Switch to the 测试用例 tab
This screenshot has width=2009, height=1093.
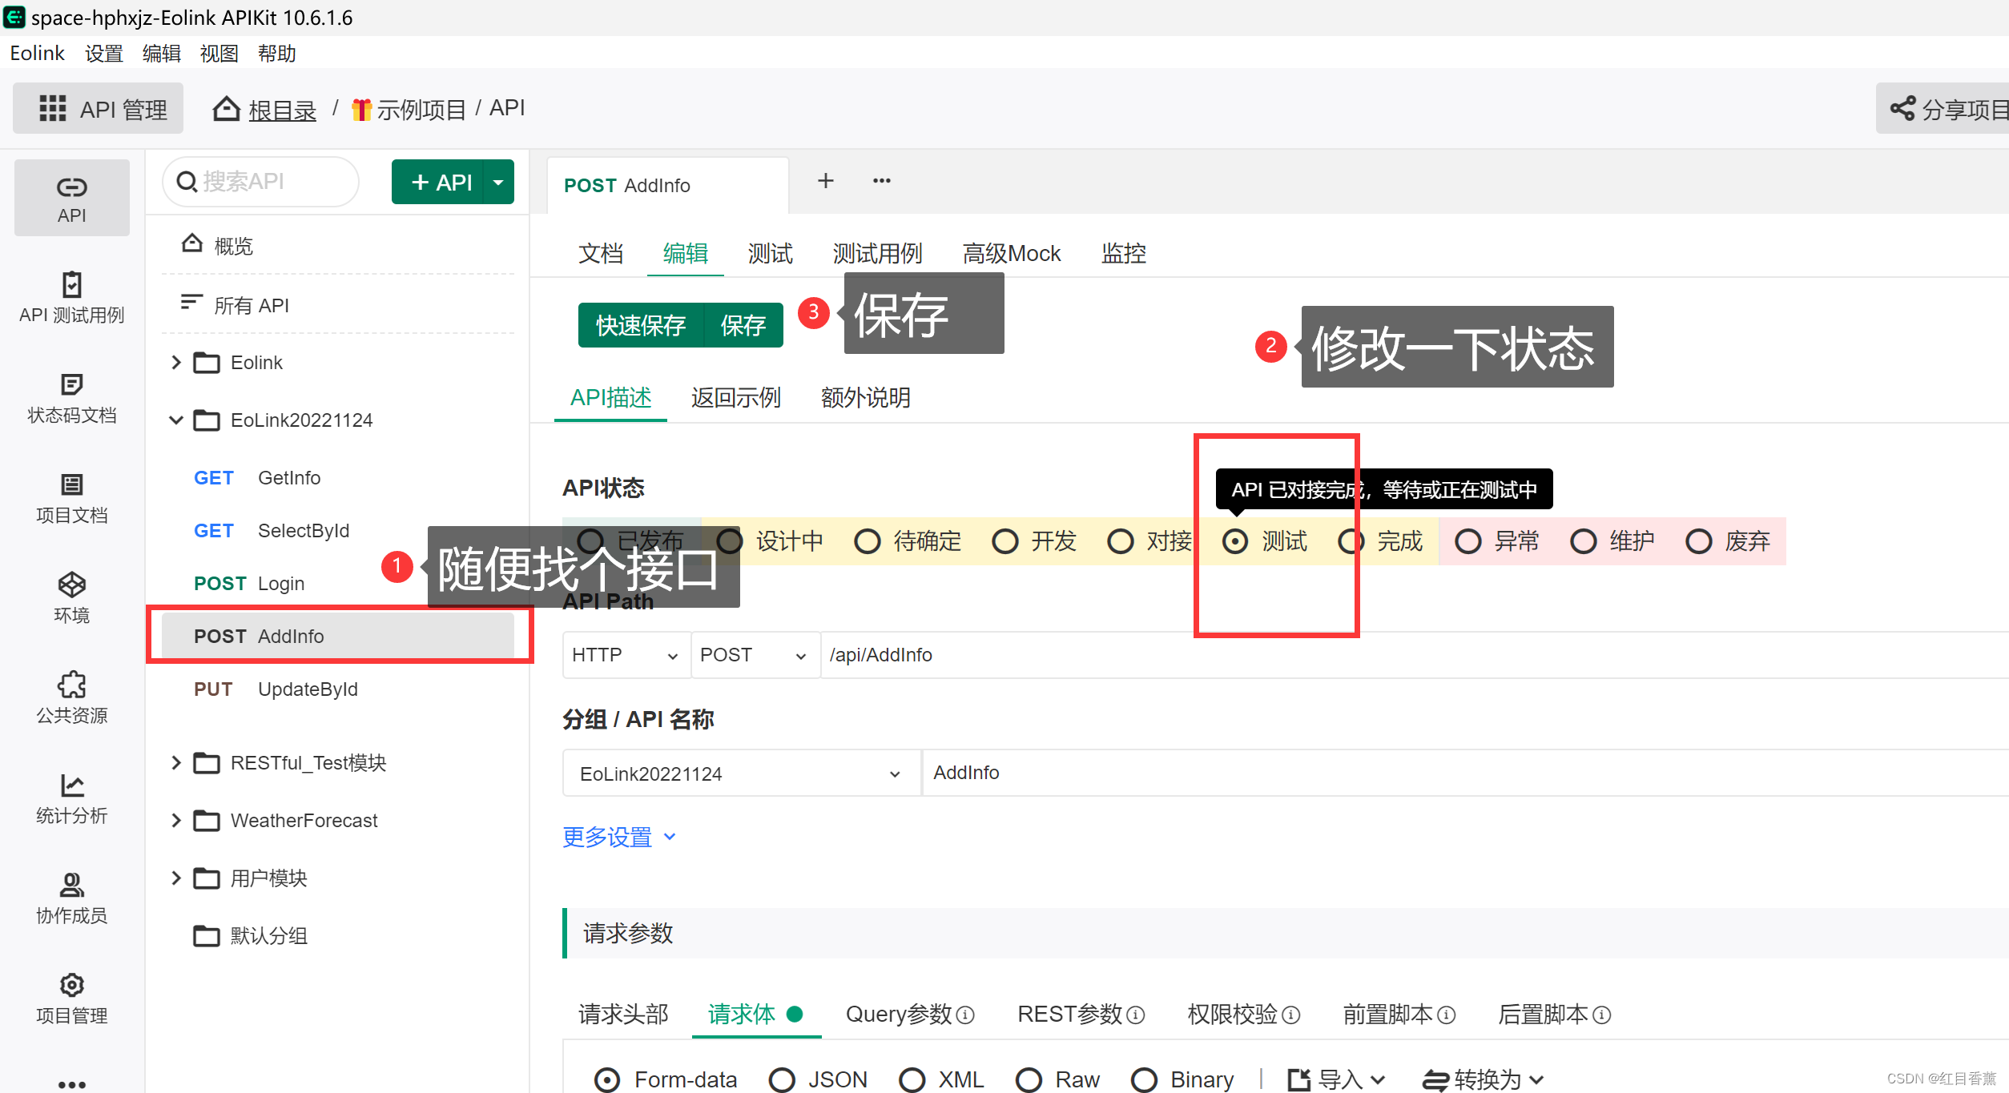[877, 254]
